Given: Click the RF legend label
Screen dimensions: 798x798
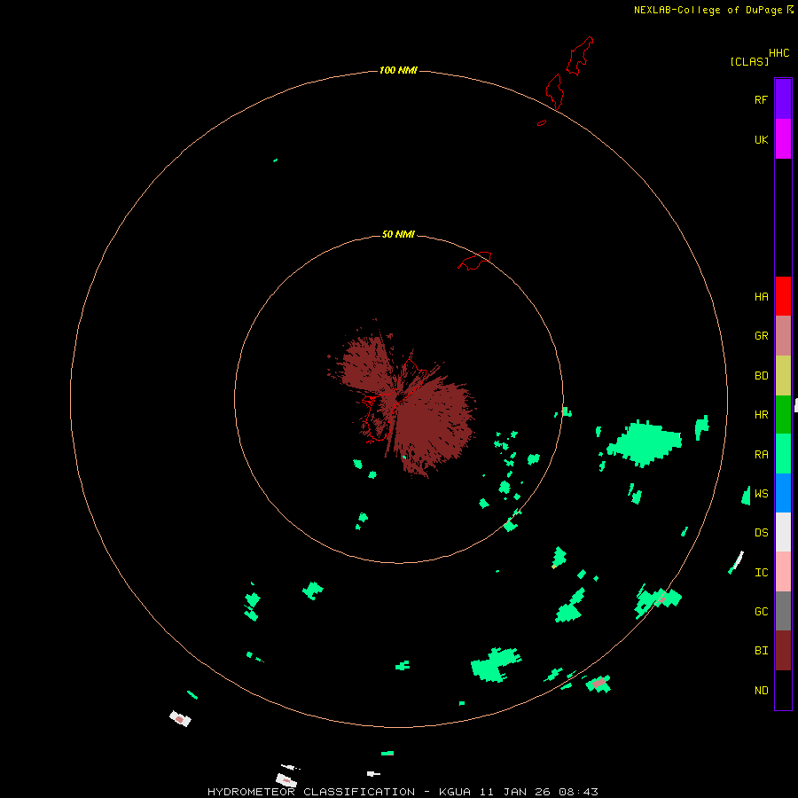Looking at the screenshot, I should point(761,99).
